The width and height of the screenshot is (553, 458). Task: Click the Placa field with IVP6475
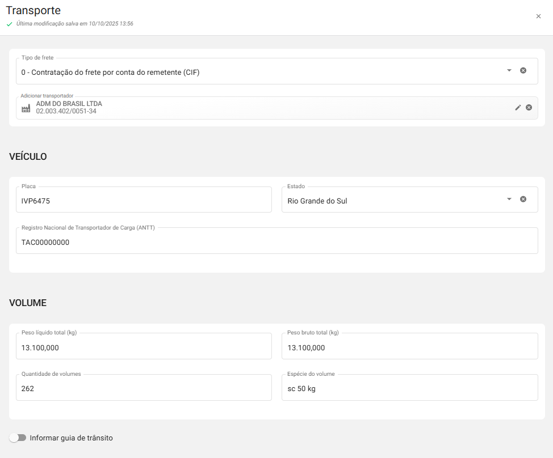tap(144, 201)
